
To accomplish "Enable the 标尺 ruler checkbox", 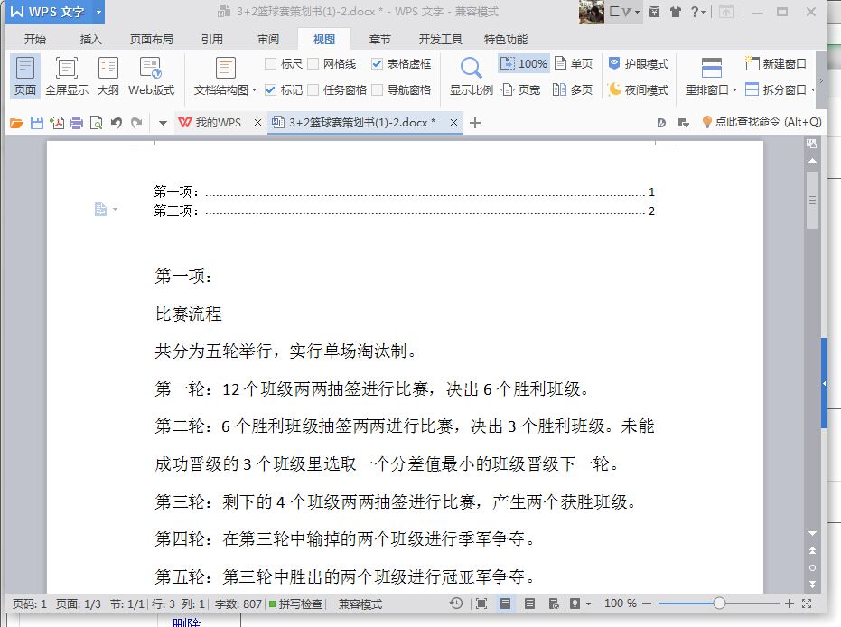I will pyautogui.click(x=271, y=64).
